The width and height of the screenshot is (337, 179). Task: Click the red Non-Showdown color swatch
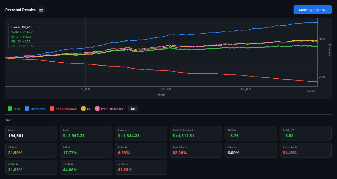coord(52,109)
